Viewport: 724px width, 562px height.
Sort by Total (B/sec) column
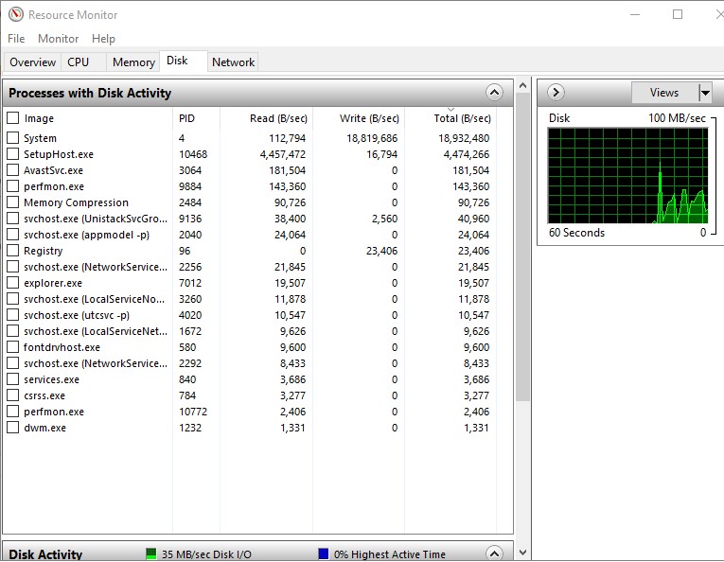(x=450, y=118)
